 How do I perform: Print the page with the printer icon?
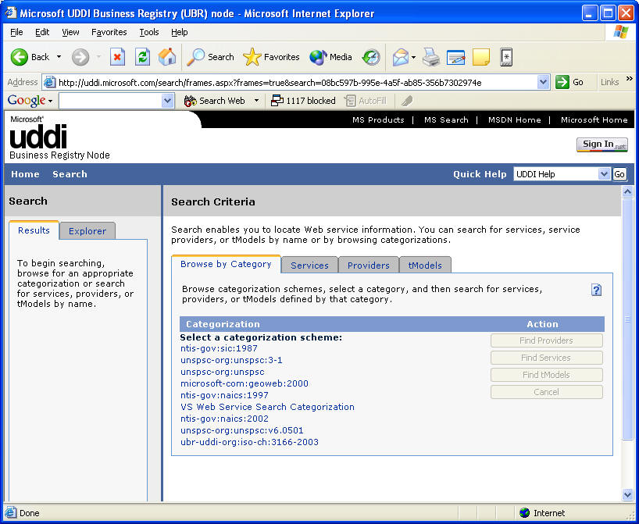tap(430, 57)
